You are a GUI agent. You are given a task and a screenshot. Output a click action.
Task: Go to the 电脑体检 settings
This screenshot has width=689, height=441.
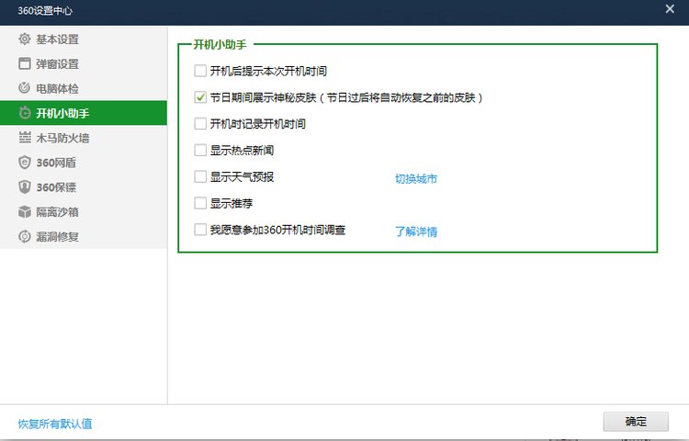point(84,88)
